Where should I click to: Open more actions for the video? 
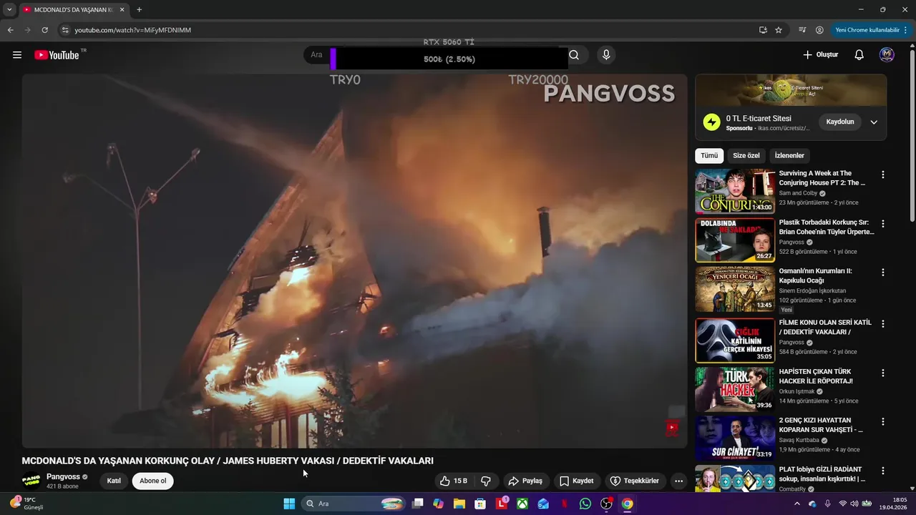(x=678, y=481)
